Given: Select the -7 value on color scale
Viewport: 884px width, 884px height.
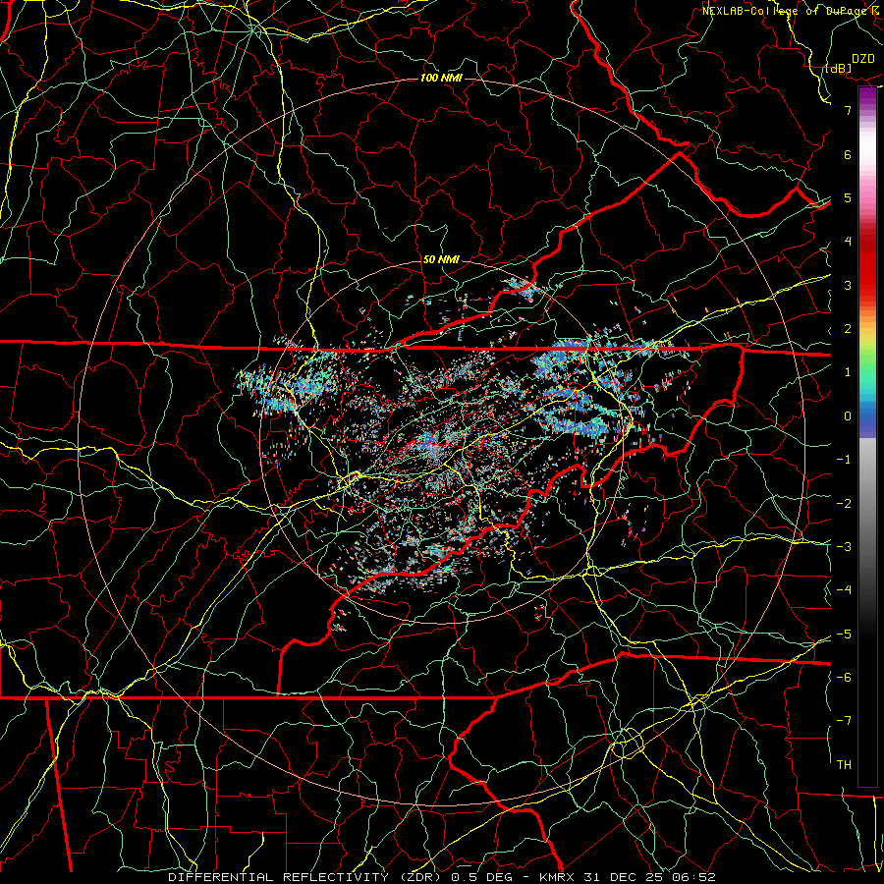Looking at the screenshot, I should point(844,721).
